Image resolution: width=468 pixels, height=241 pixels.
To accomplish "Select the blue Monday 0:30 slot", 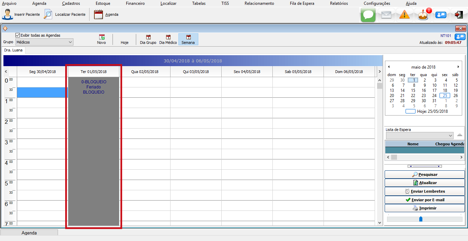I will [42, 92].
